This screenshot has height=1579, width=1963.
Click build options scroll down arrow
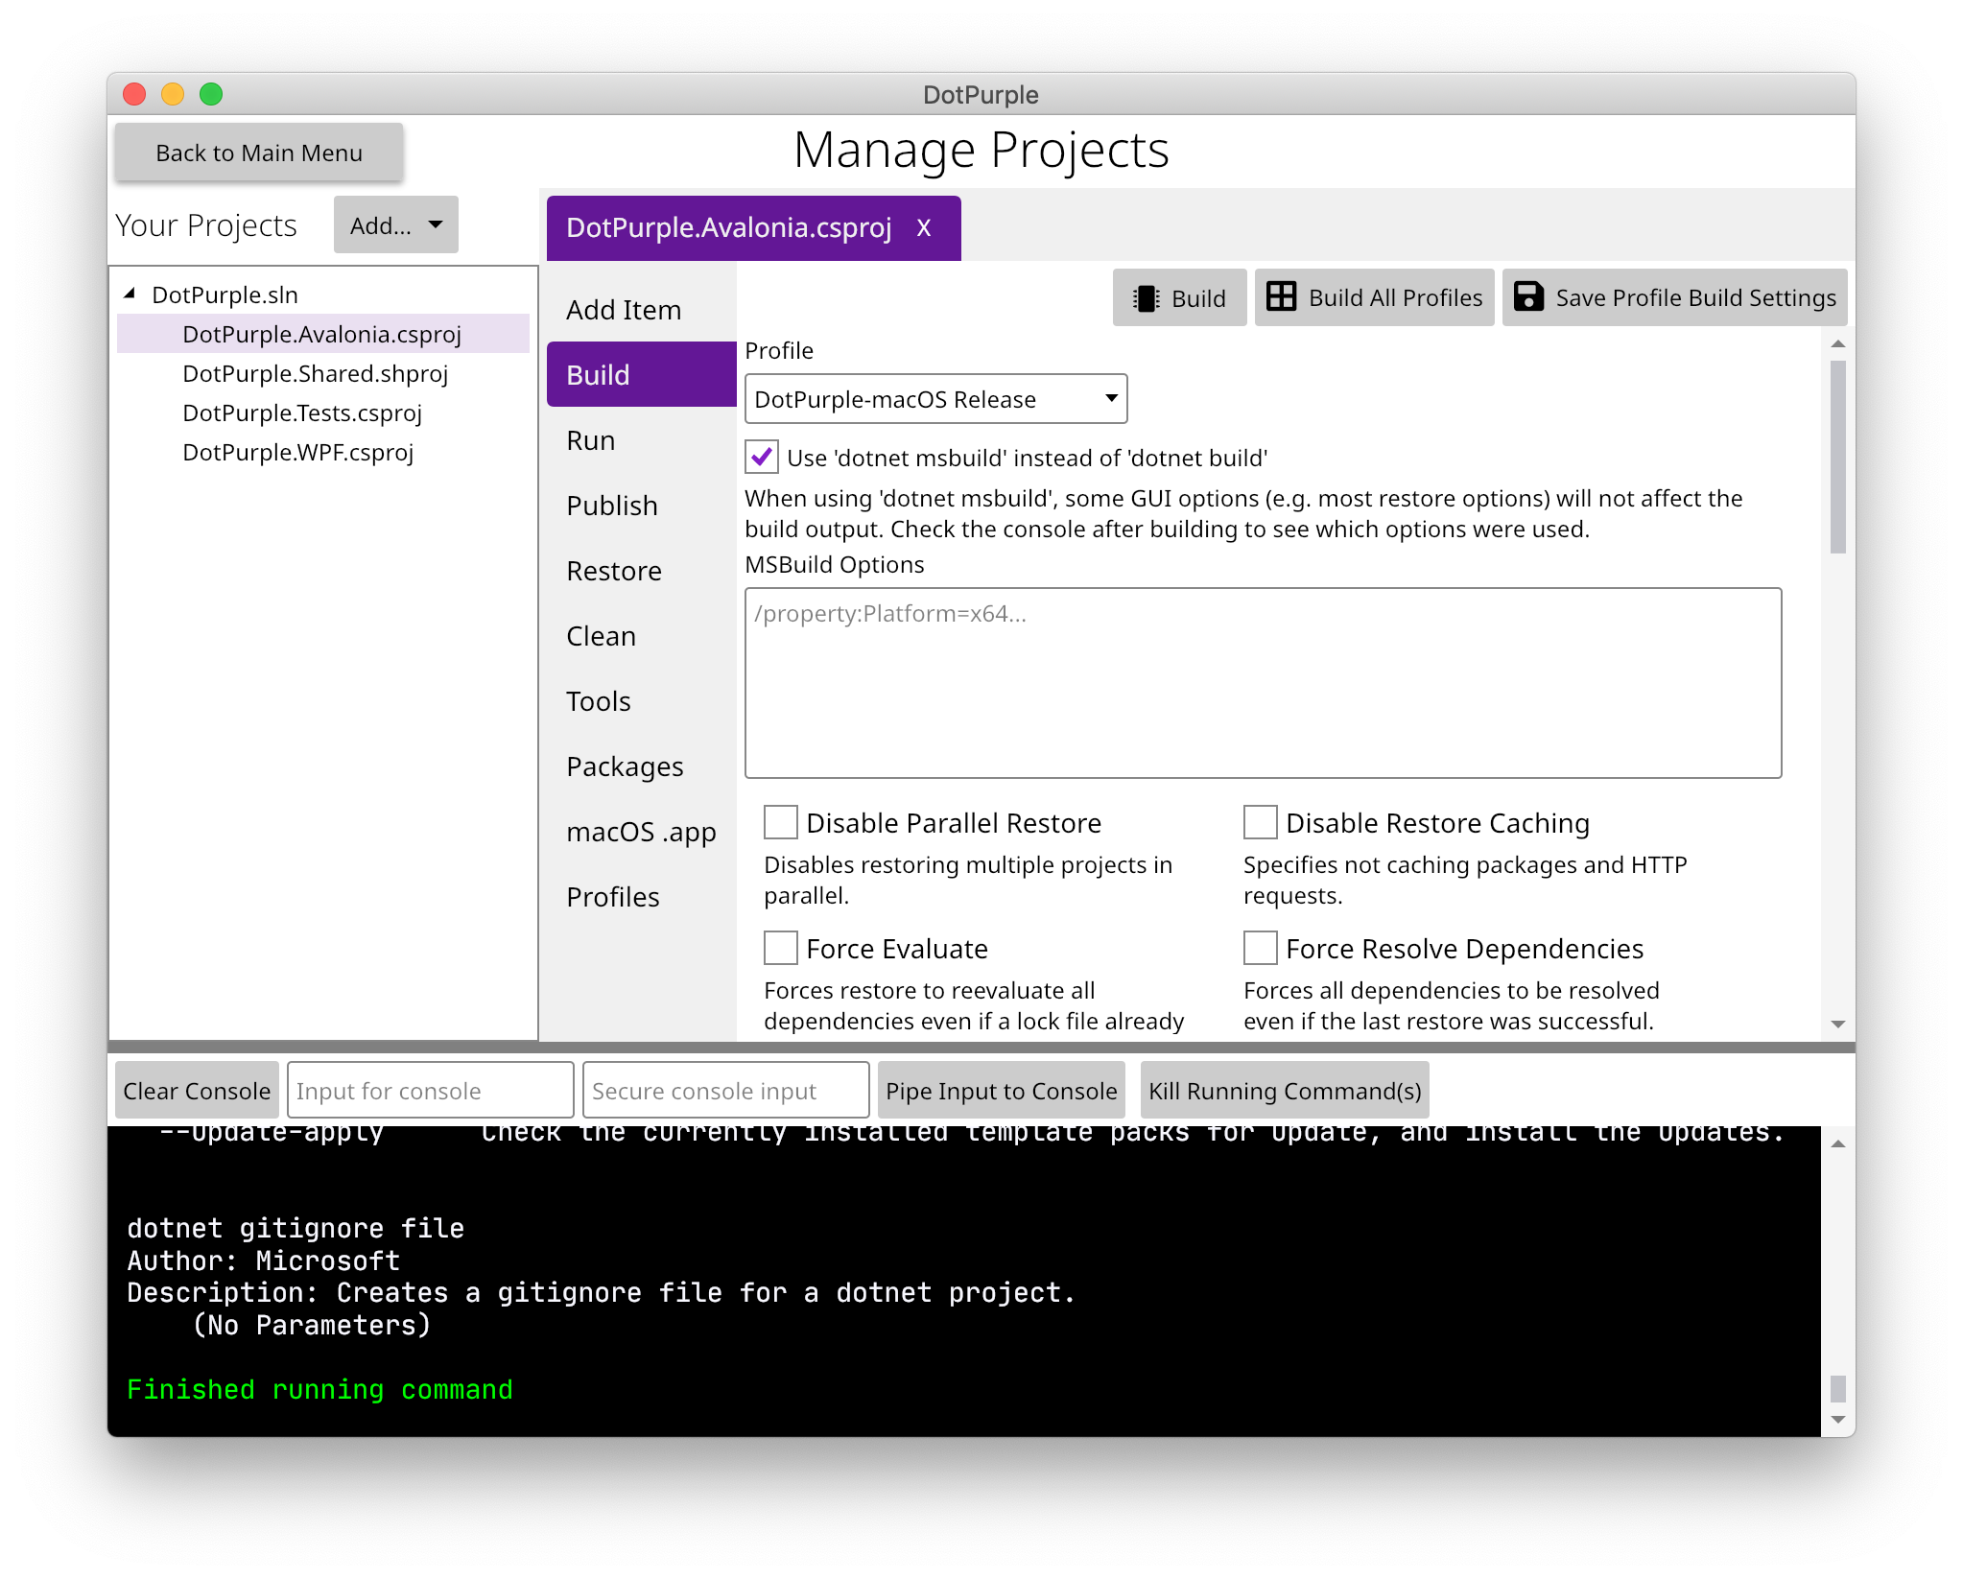point(1837,1025)
